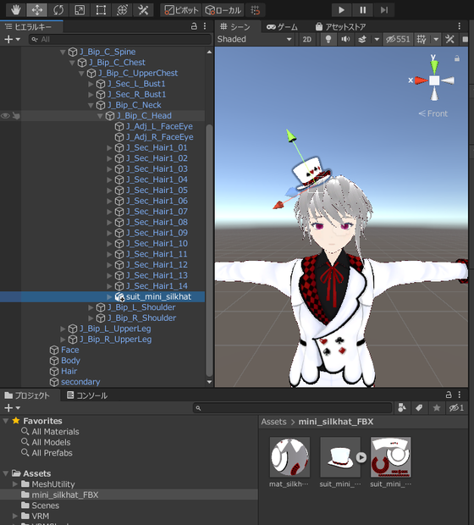Select the Hand tool in toolbar
The image size is (474, 525).
coord(15,10)
